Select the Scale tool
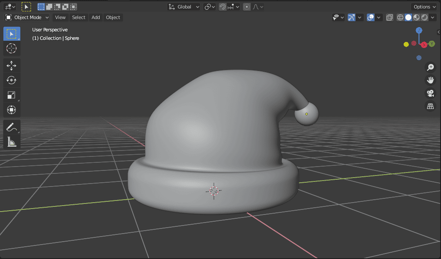 11,95
